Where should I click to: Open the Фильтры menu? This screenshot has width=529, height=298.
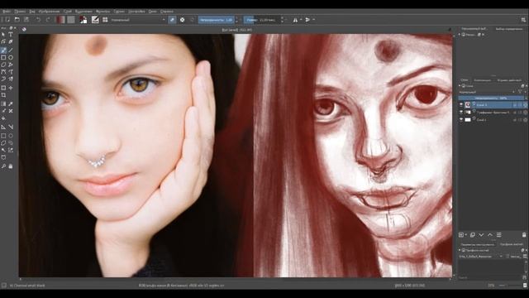tap(102, 11)
